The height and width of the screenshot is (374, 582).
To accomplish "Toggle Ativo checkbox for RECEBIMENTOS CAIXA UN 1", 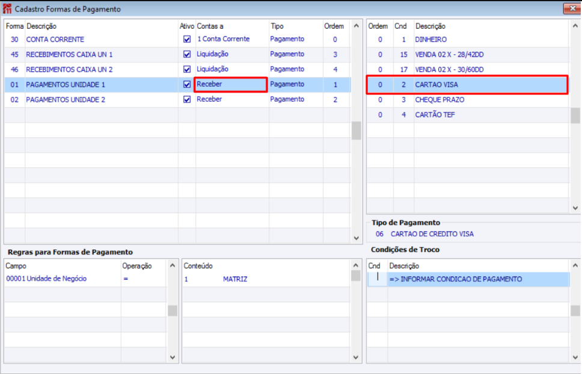I will (187, 54).
